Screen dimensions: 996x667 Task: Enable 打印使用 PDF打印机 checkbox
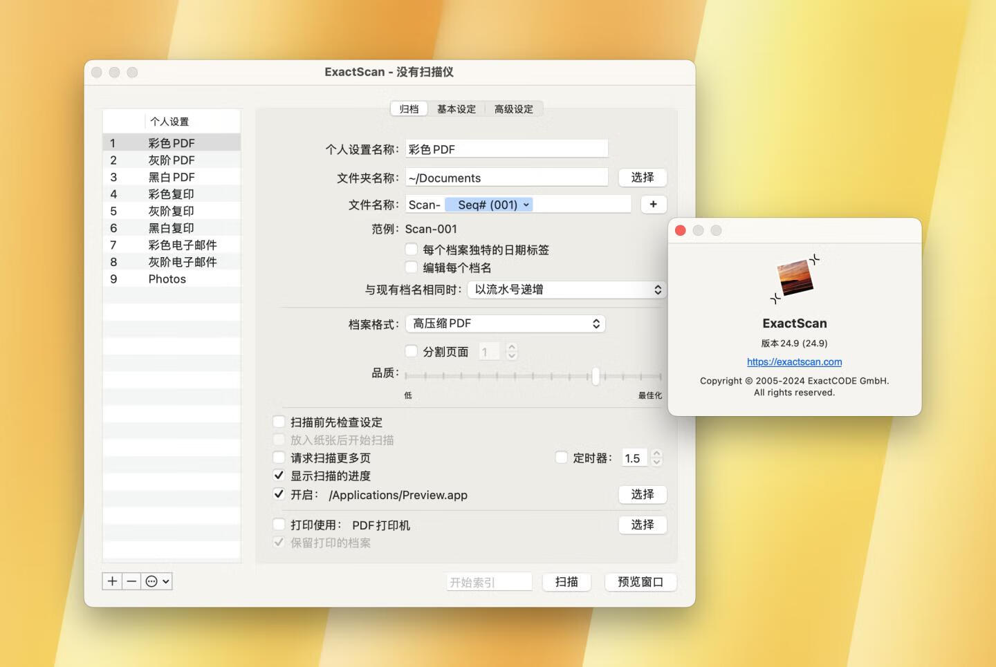[x=279, y=525]
